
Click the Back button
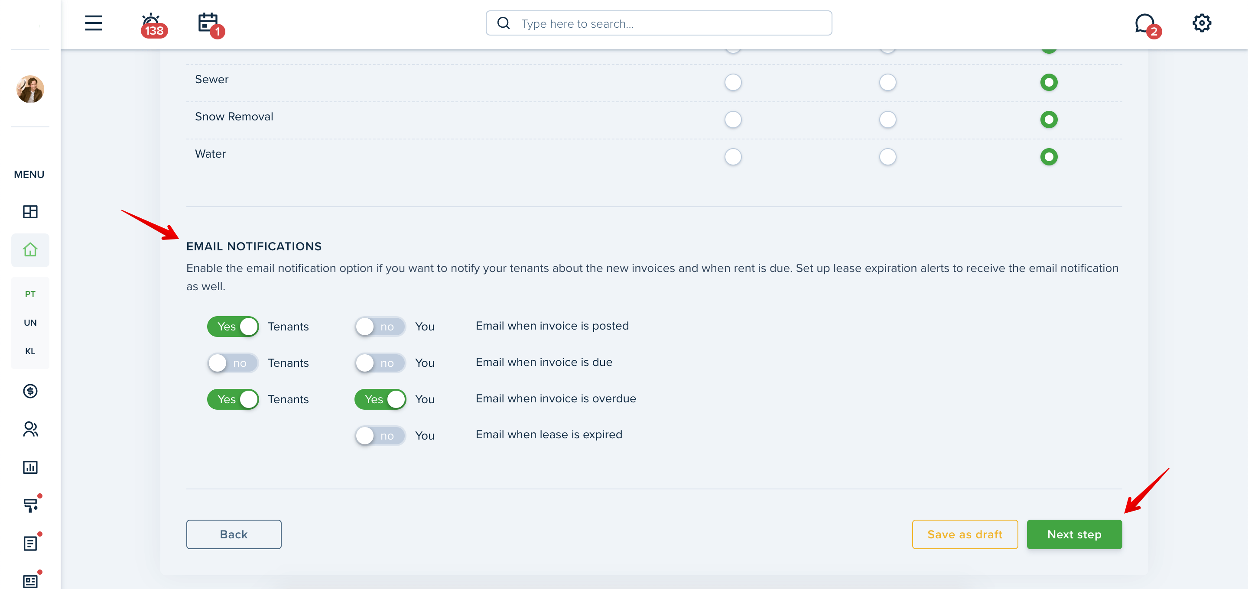[x=234, y=534]
